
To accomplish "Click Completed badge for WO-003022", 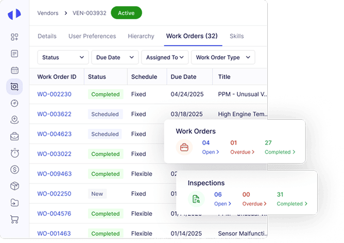I will pos(106,154).
